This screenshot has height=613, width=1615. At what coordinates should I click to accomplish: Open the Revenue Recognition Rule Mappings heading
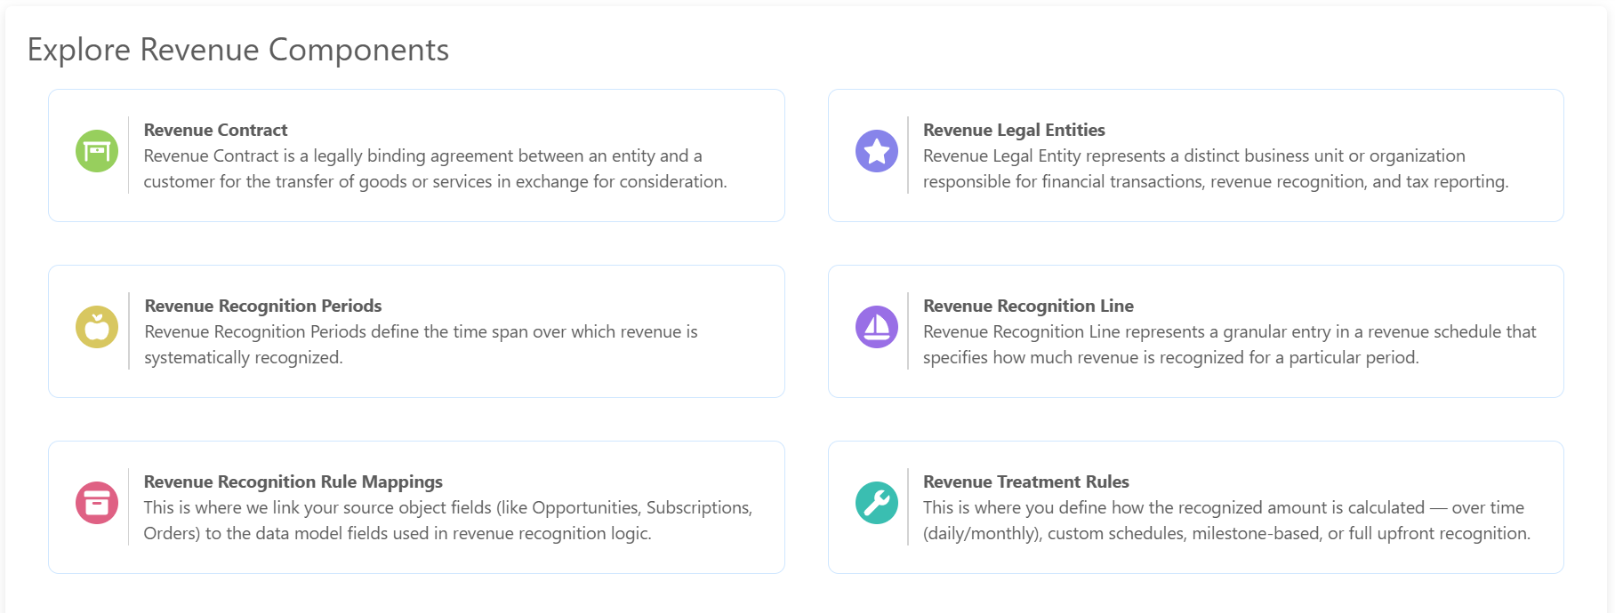(x=293, y=482)
